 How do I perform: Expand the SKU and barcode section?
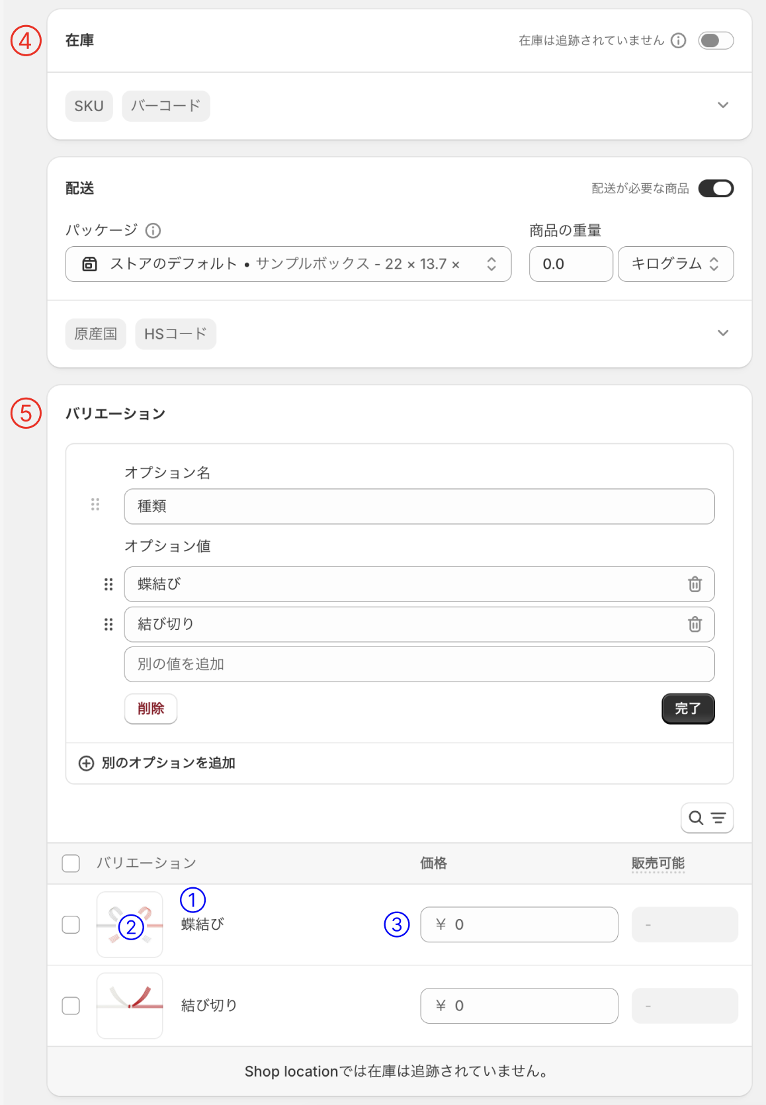(723, 105)
